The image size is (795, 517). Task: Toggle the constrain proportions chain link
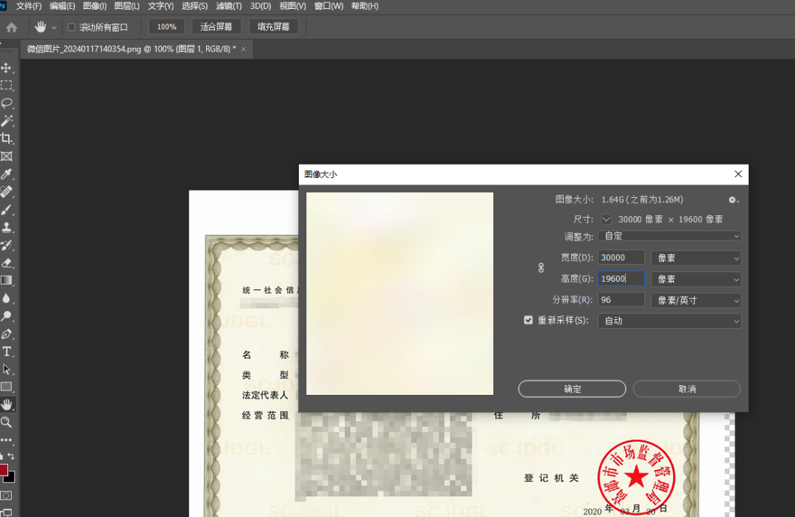point(540,268)
